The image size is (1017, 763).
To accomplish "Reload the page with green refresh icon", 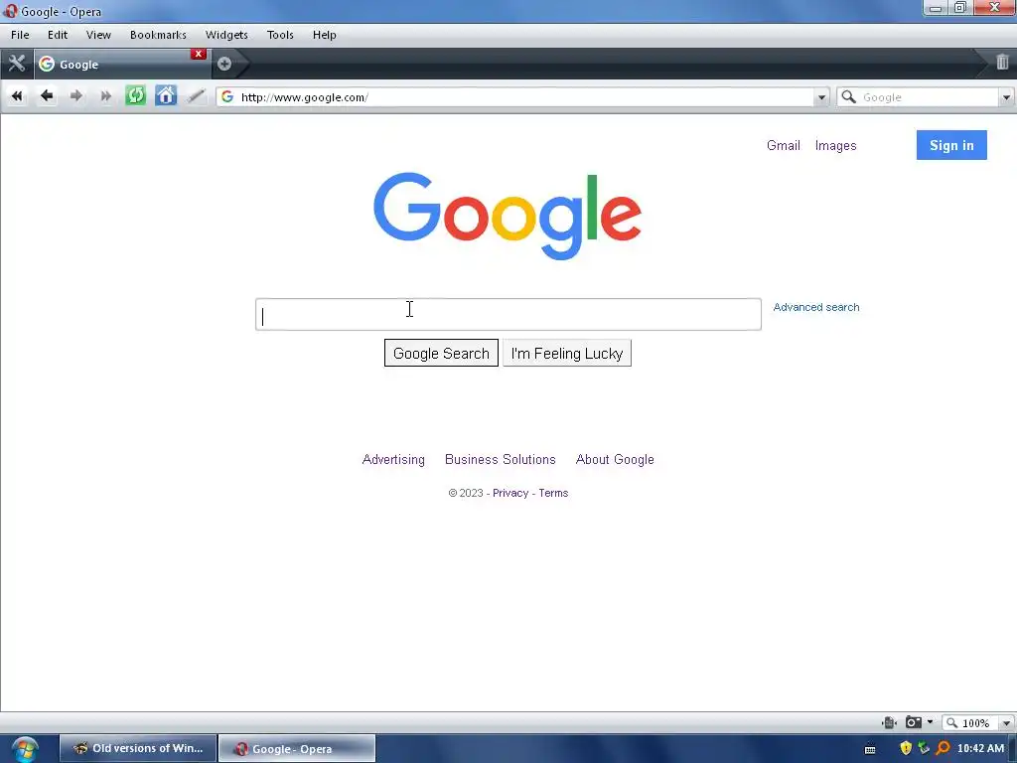I will 135,96.
